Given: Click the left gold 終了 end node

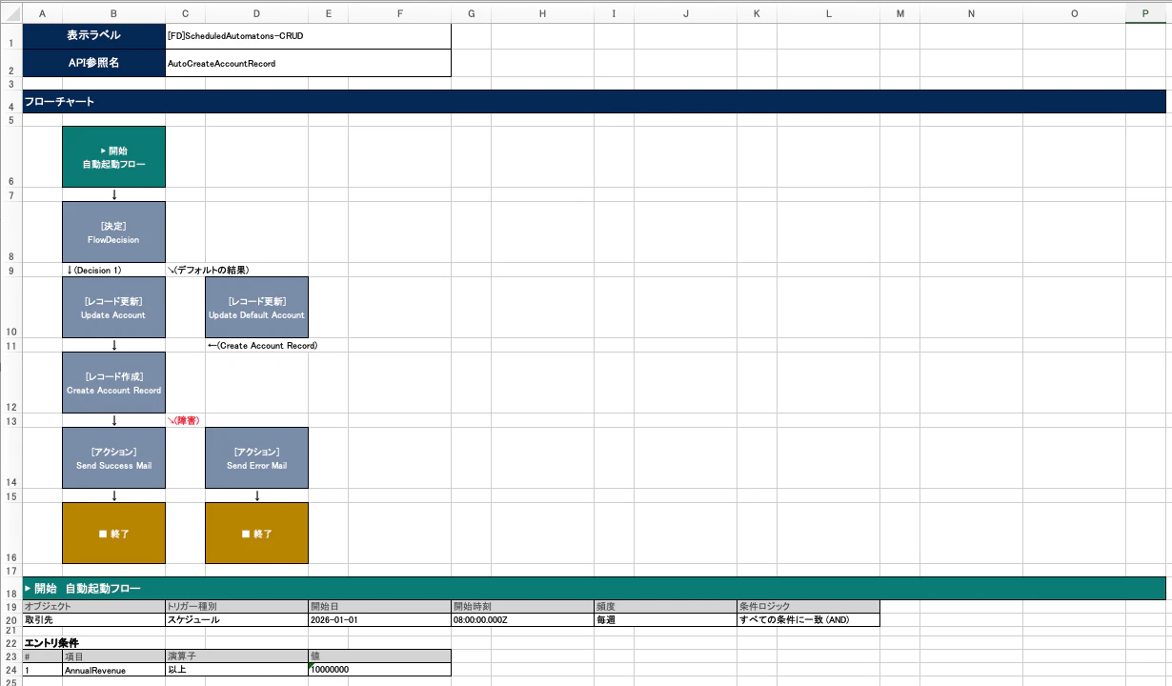Looking at the screenshot, I should point(113,533).
